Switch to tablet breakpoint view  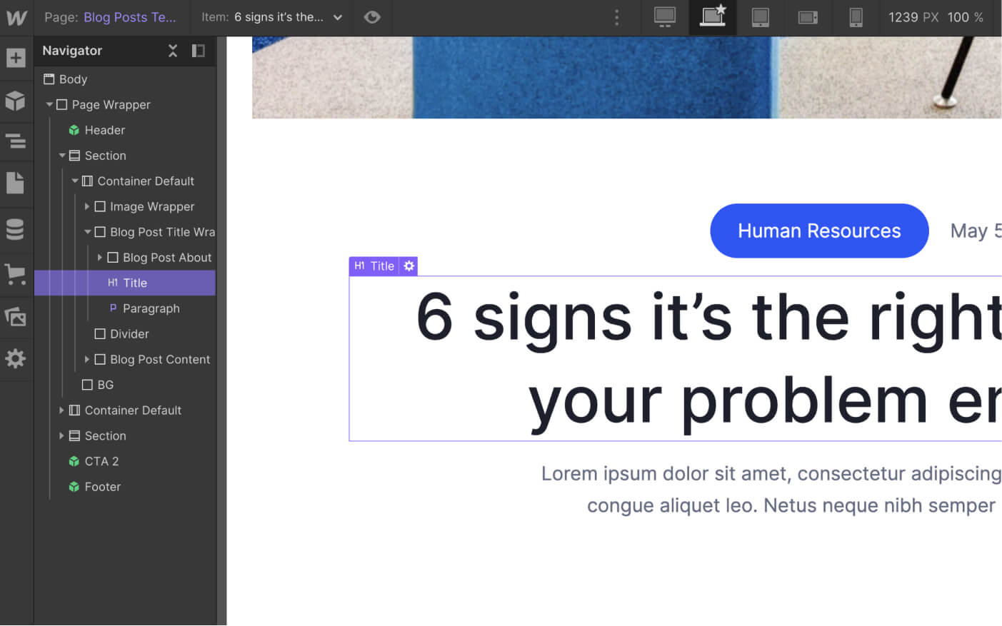click(760, 18)
